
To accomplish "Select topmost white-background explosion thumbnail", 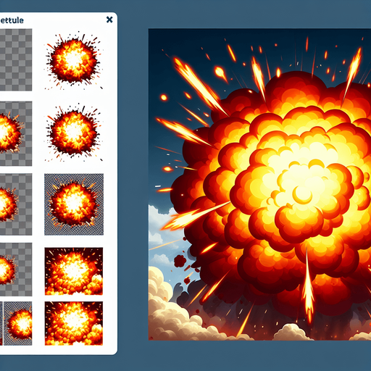I will [x=74, y=59].
